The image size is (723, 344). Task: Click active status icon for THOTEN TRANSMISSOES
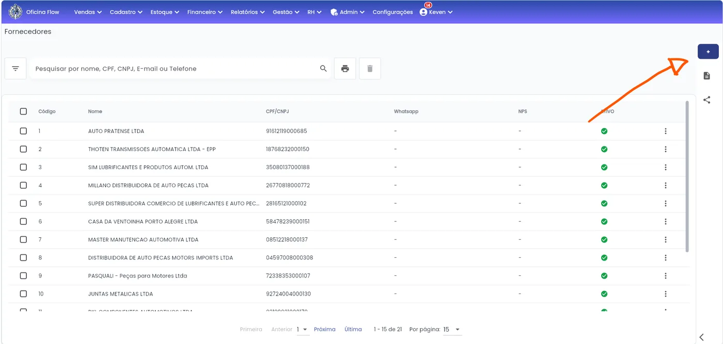(604, 149)
